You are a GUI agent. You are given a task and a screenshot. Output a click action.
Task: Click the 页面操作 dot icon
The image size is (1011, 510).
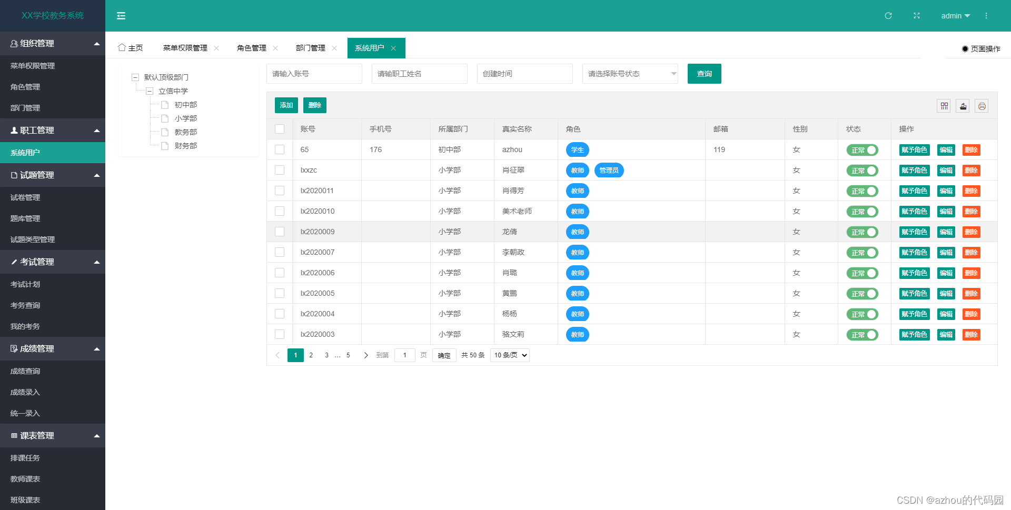(965, 49)
